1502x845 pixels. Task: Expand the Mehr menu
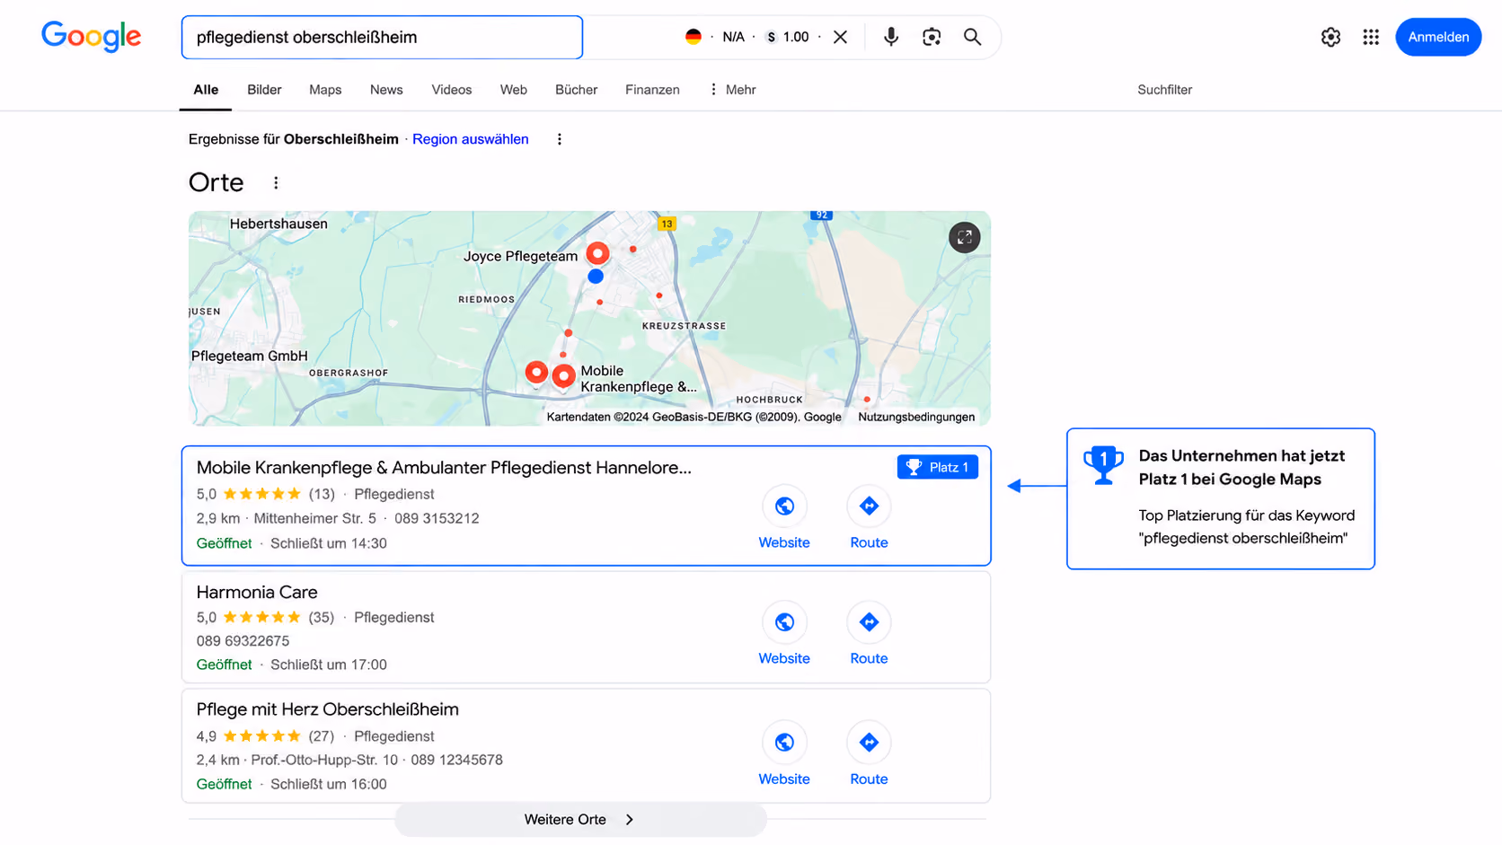click(732, 90)
